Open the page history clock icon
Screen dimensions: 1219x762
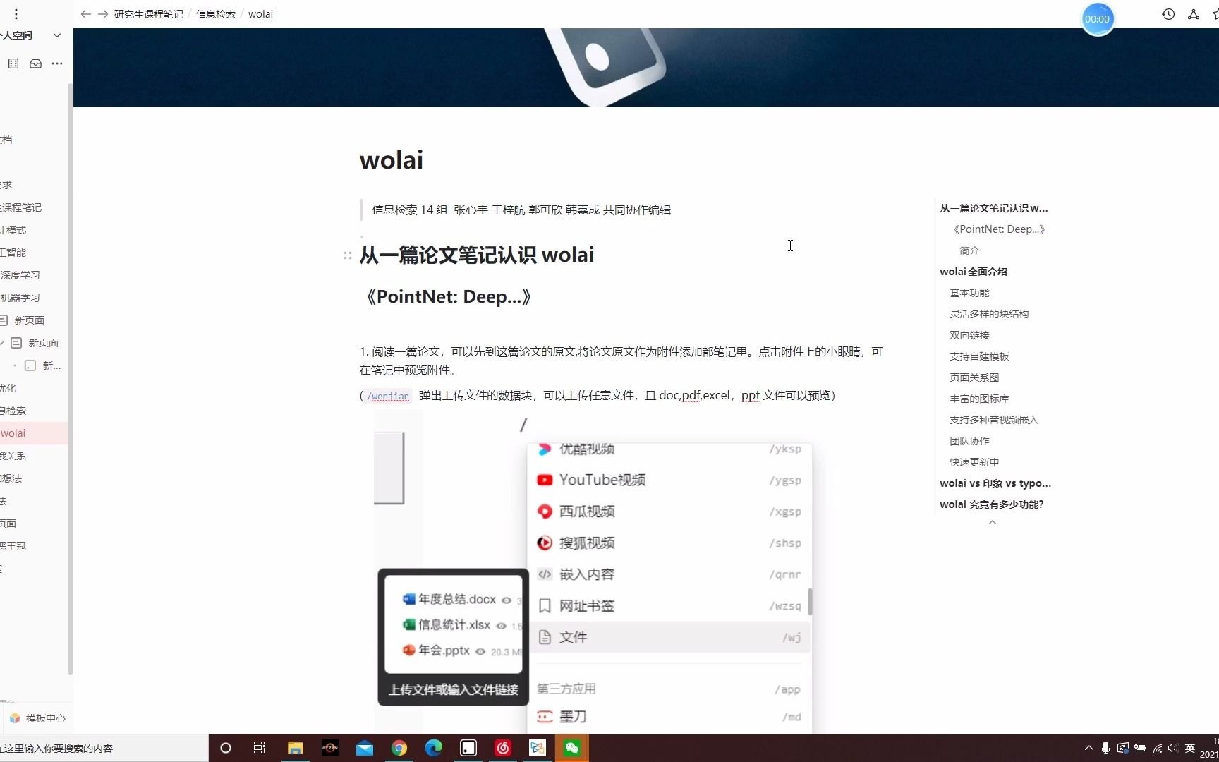click(1168, 14)
